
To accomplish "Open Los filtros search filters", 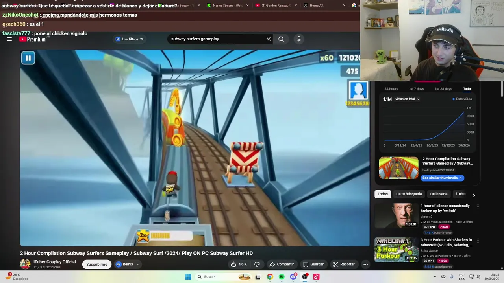I will coord(130,39).
